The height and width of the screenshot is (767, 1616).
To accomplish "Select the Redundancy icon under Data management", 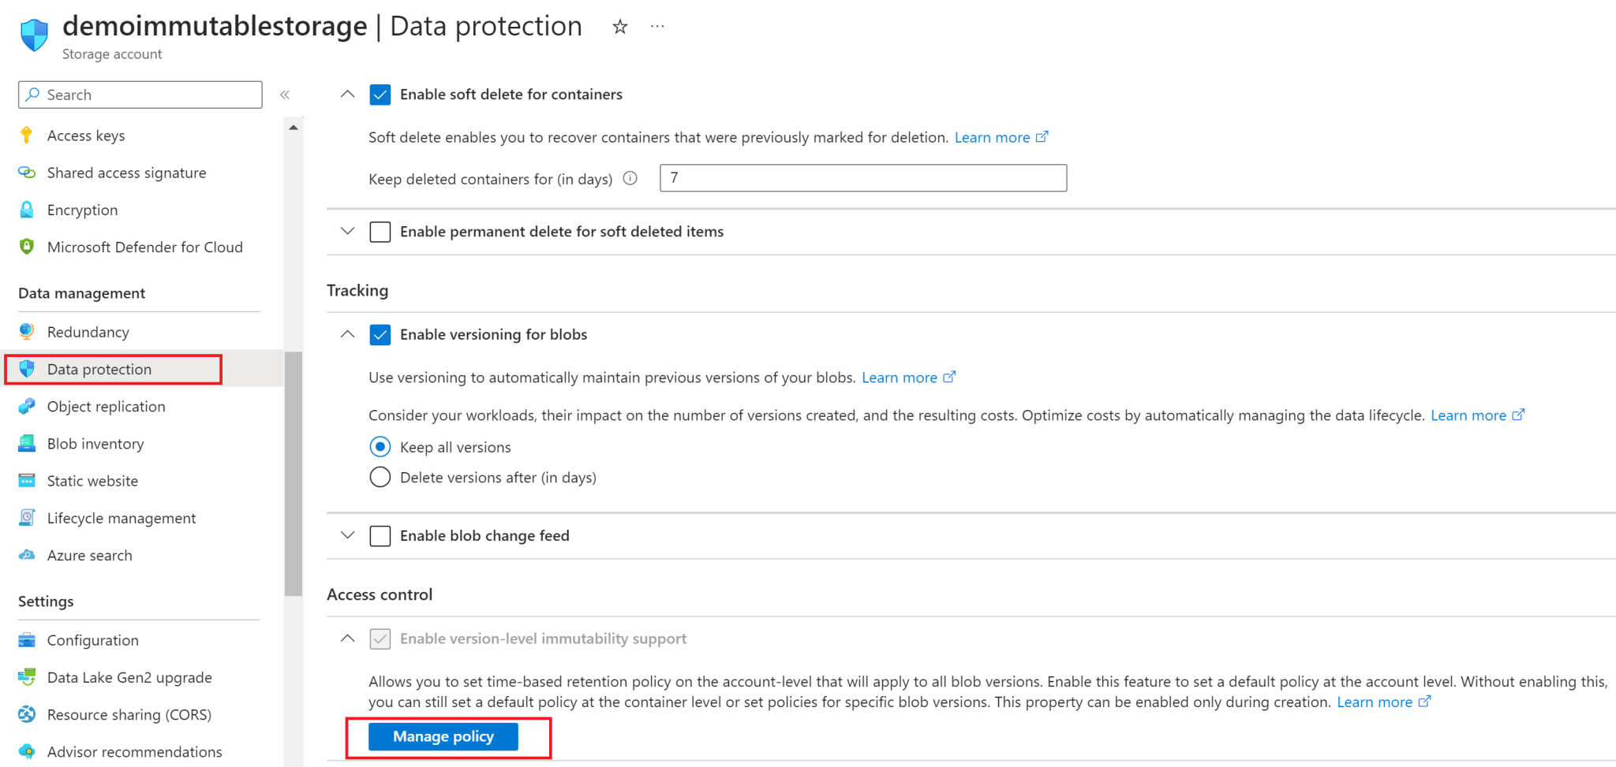I will coord(28,332).
